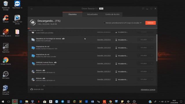The height and width of the screenshot is (104, 185).
Task: Open the Administrar Licencia link
Action: click(148, 90)
